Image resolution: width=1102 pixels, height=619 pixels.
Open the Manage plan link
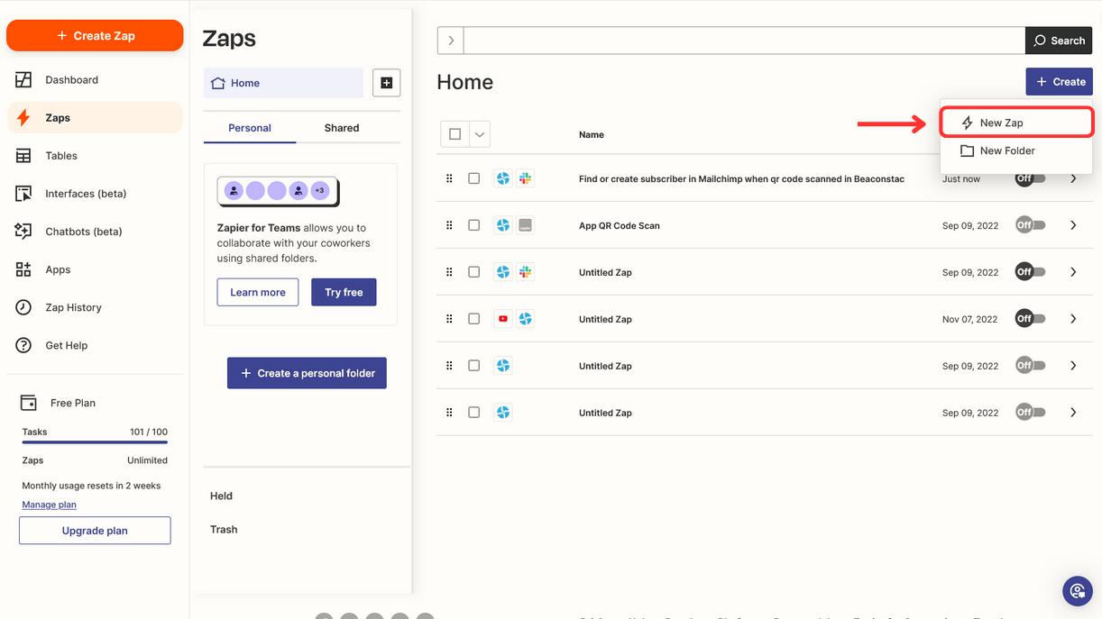pos(49,505)
